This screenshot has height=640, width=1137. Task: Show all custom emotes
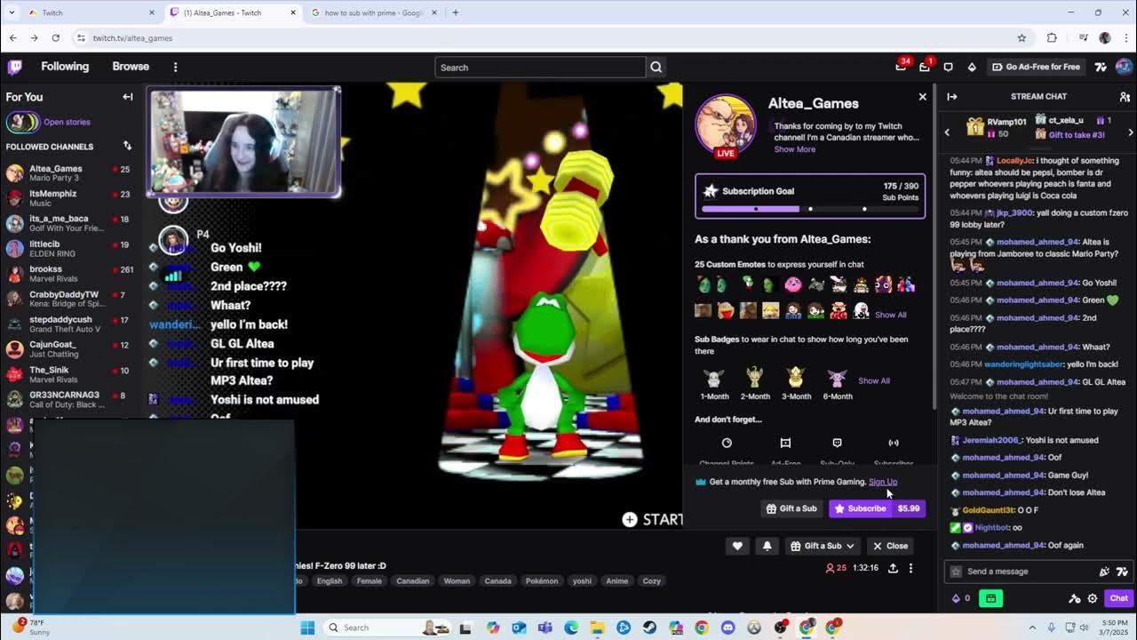click(x=890, y=315)
